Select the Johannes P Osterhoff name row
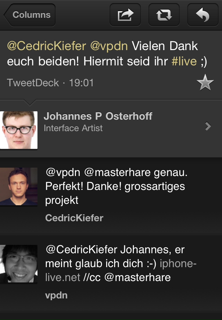 pos(98,116)
